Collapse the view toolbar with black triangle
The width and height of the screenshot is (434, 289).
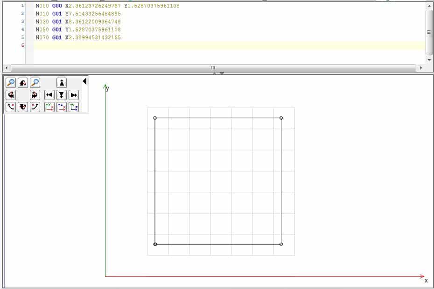tap(84, 81)
